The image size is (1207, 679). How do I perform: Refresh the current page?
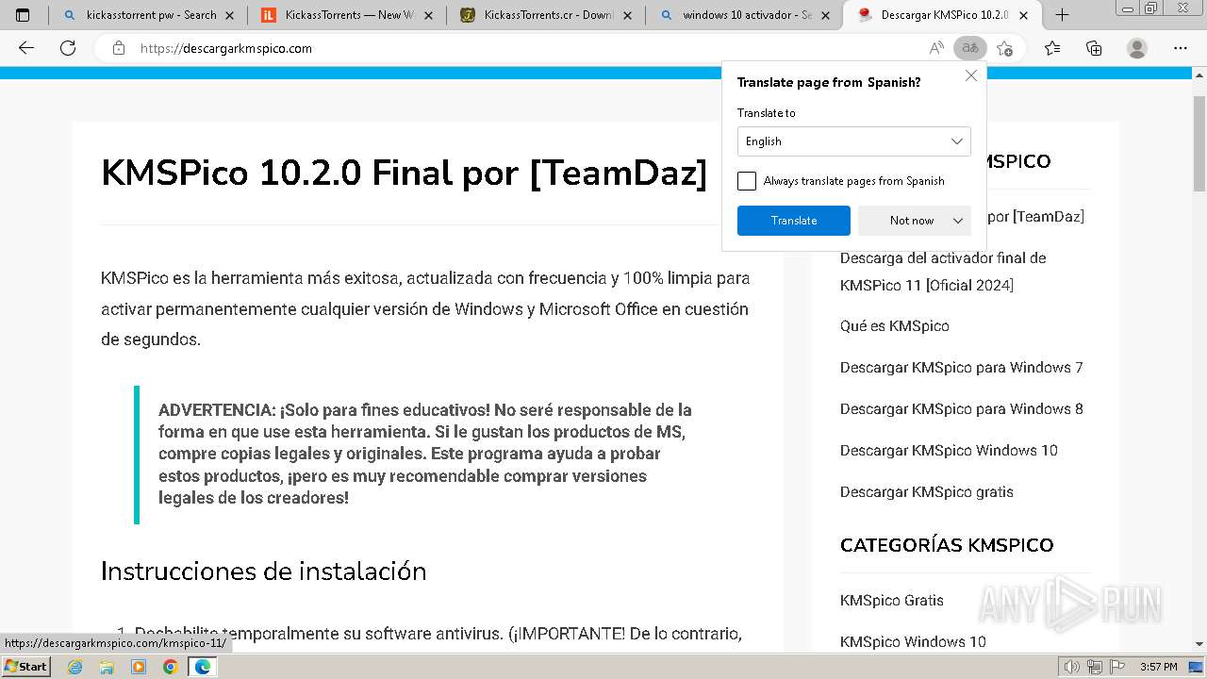[68, 48]
